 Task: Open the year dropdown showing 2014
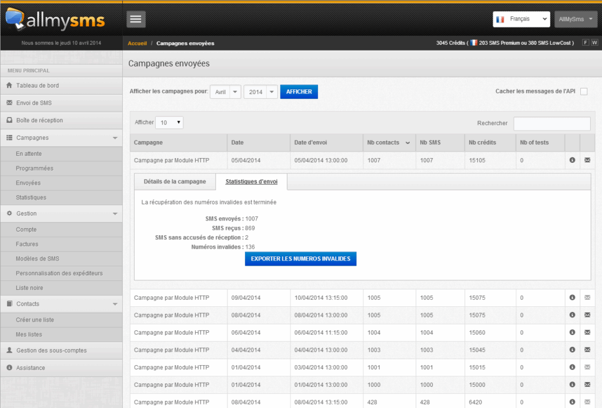[x=260, y=92]
